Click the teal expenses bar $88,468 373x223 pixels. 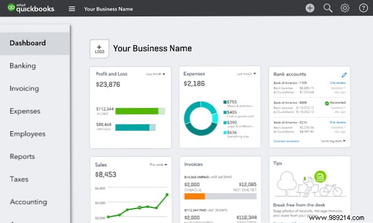[135, 127]
